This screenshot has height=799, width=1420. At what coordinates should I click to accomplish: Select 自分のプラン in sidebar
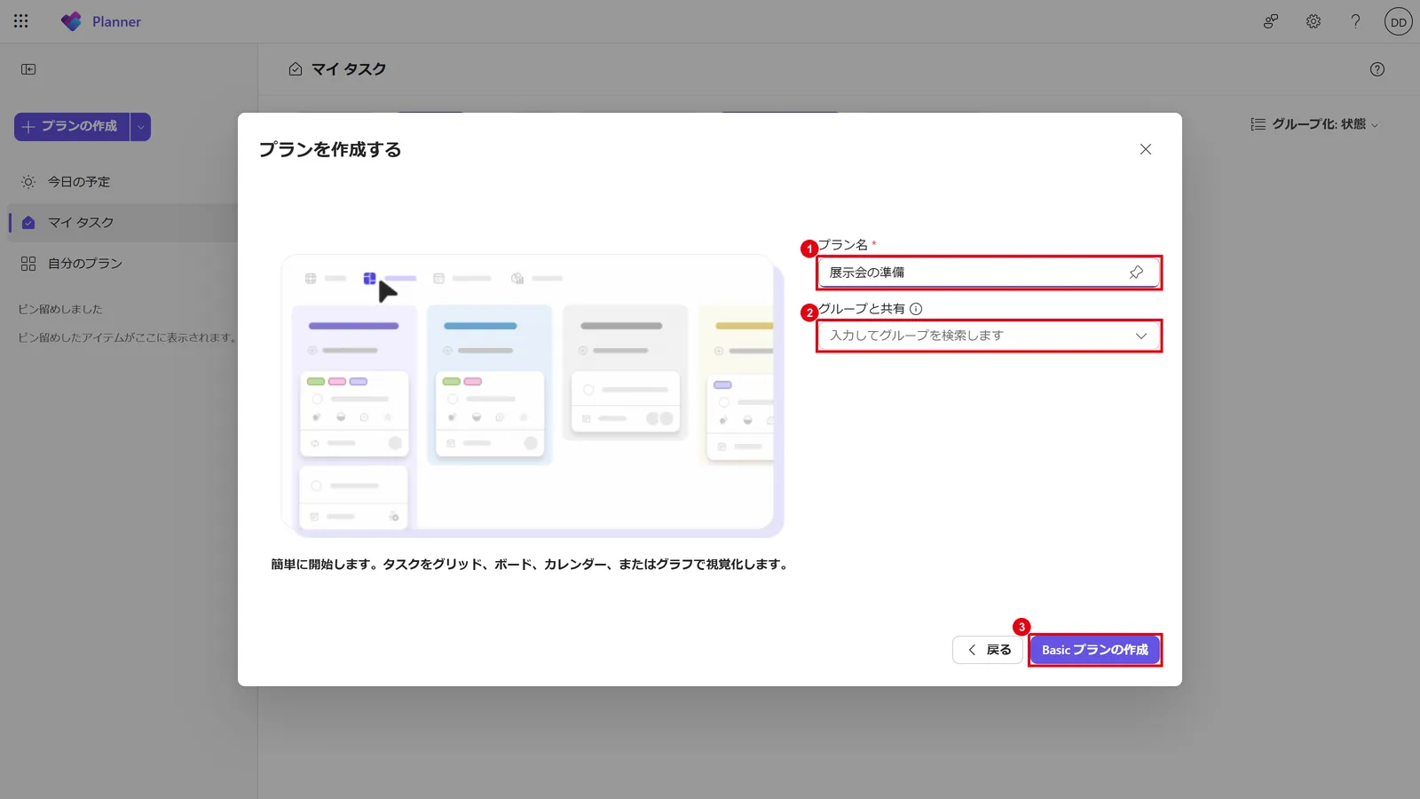click(x=124, y=264)
